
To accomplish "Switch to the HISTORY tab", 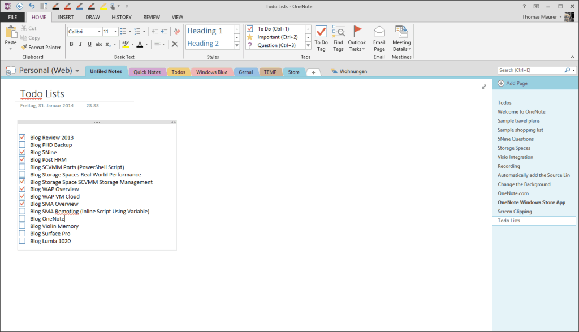I will click(x=122, y=17).
